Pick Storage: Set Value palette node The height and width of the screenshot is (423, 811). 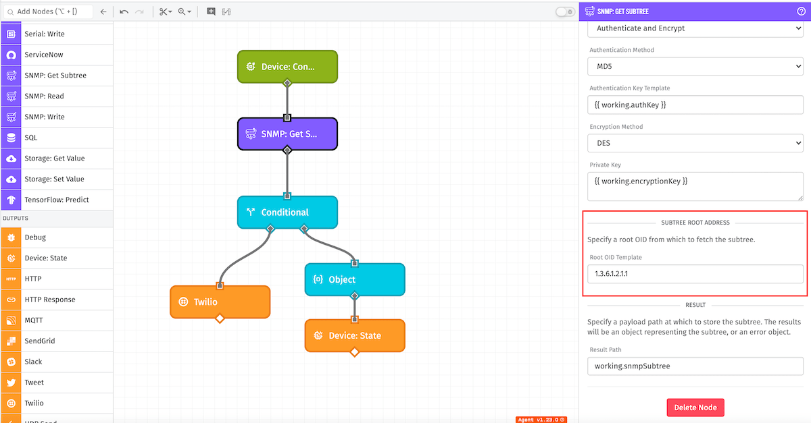57,179
